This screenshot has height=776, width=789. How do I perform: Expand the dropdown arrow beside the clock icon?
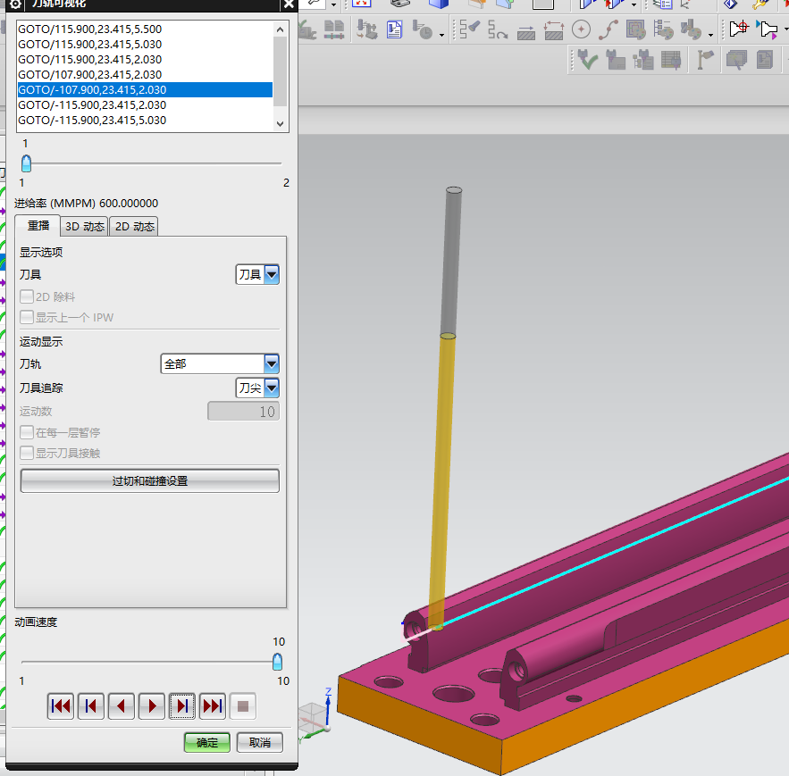tap(441, 35)
